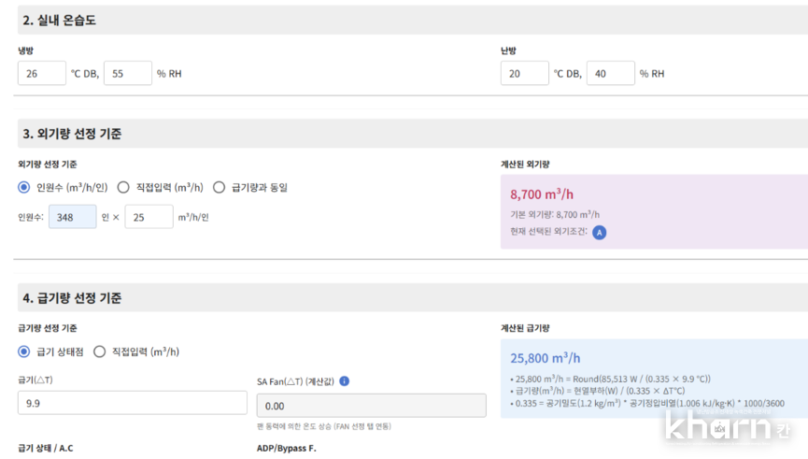
Task: Click the calculated 8,700 m³/h outdoor air value
Action: [542, 194]
